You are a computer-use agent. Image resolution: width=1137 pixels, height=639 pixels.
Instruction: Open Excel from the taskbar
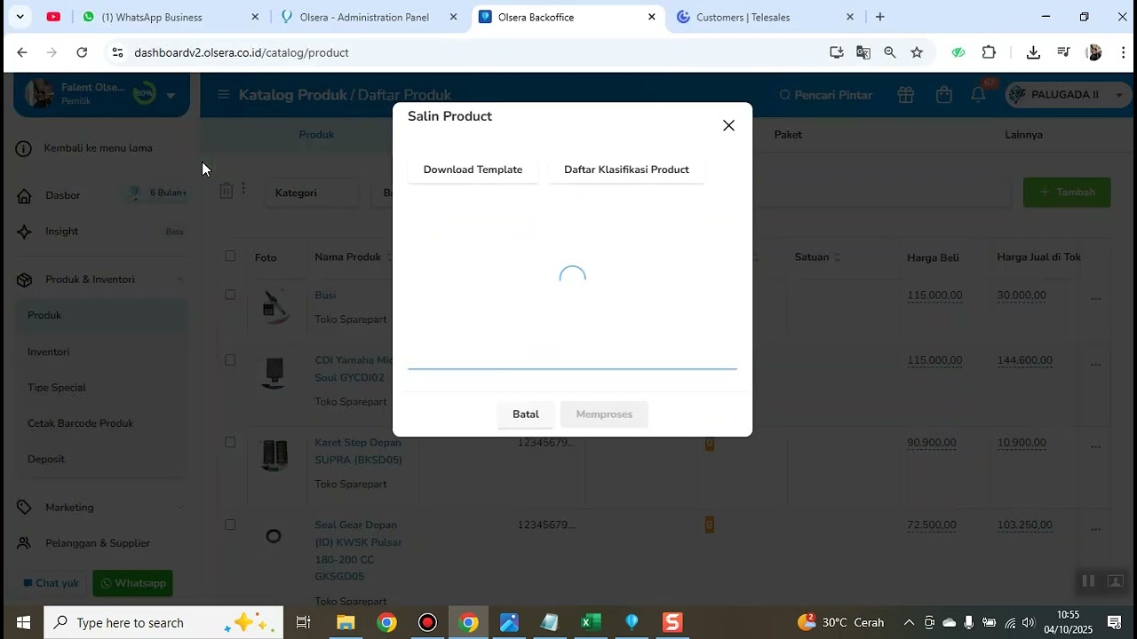point(591,622)
